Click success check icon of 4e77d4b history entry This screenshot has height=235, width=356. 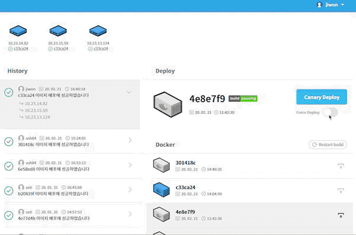click(9, 215)
